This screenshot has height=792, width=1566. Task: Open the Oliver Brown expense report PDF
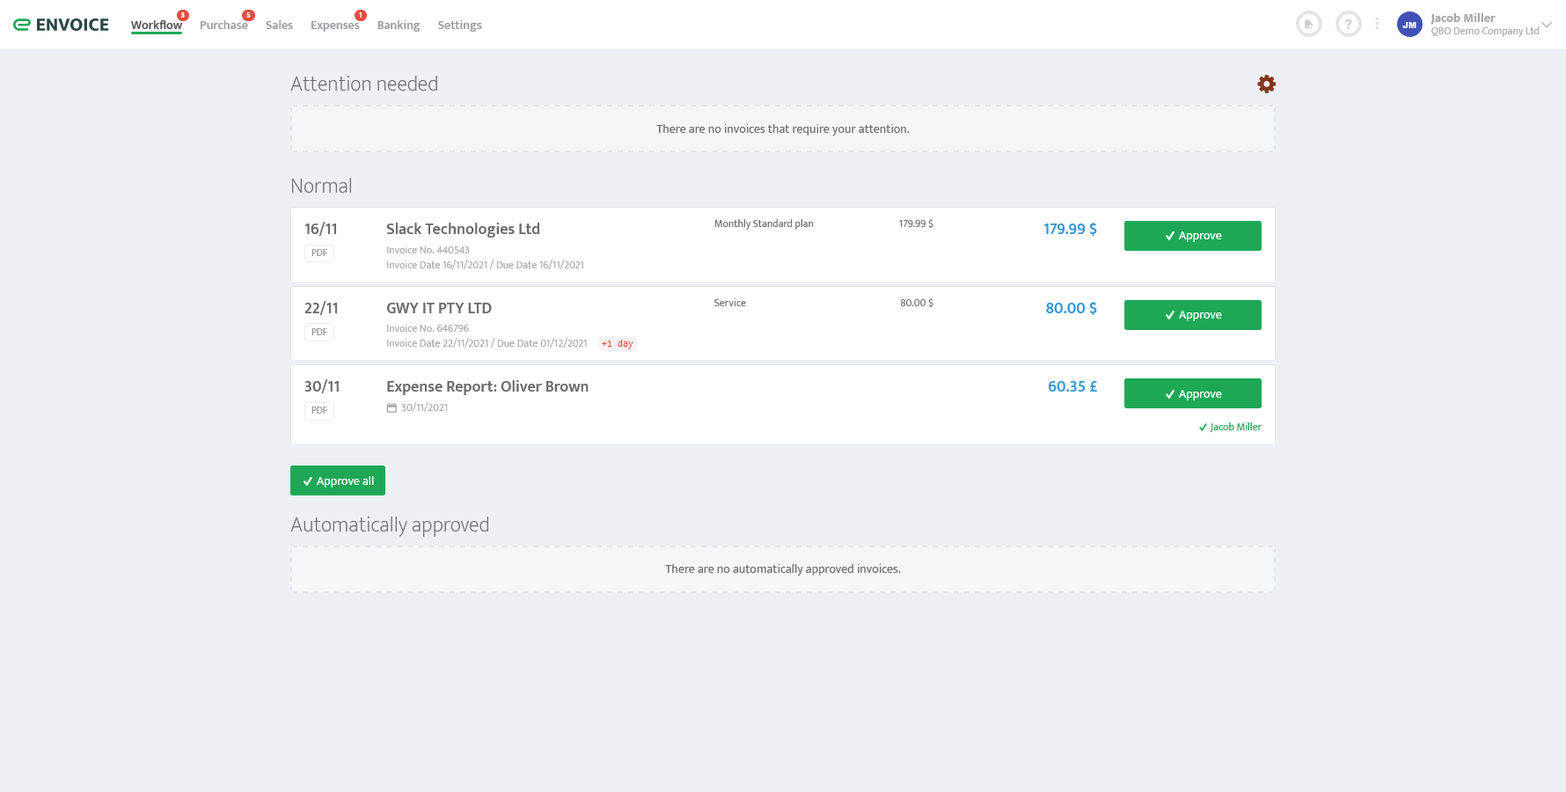(319, 410)
